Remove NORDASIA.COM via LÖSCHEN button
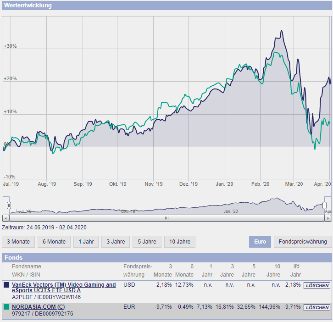This screenshot has height=322, width=333. click(317, 307)
